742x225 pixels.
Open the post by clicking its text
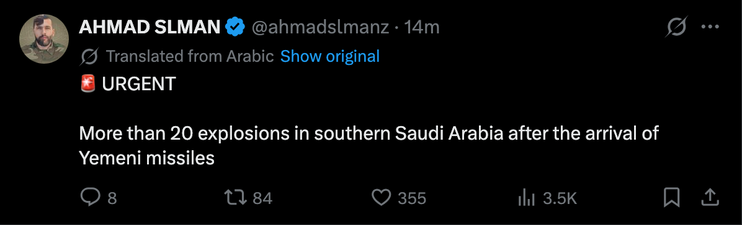tap(369, 146)
